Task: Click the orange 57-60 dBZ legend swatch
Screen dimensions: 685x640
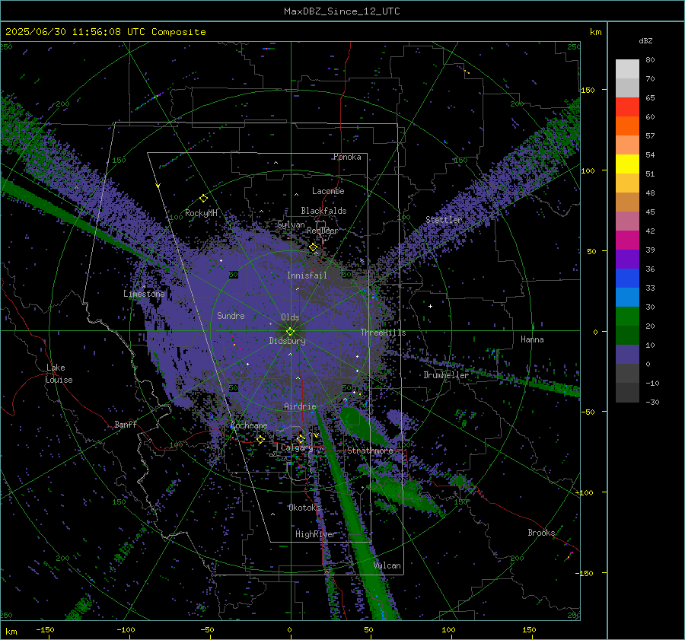Action: point(627,126)
